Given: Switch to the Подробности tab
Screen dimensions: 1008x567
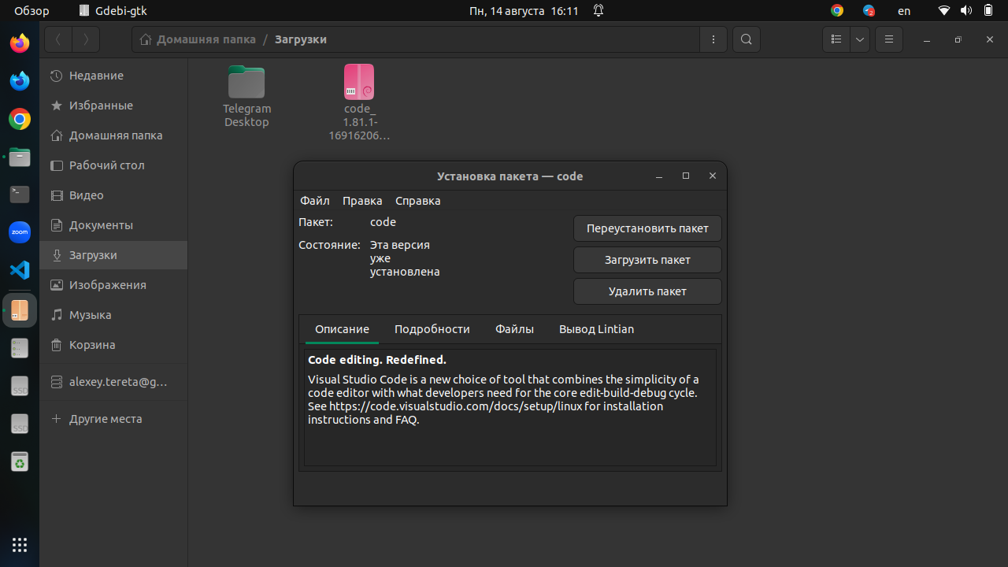Looking at the screenshot, I should click(432, 329).
